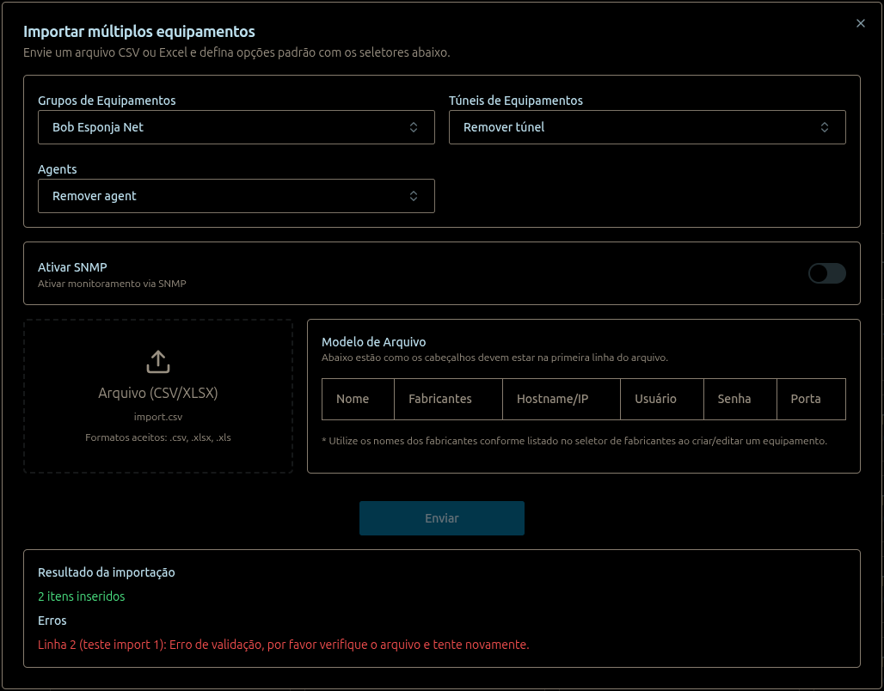Click the Nome header cell
This screenshot has height=691, width=884.
point(353,399)
